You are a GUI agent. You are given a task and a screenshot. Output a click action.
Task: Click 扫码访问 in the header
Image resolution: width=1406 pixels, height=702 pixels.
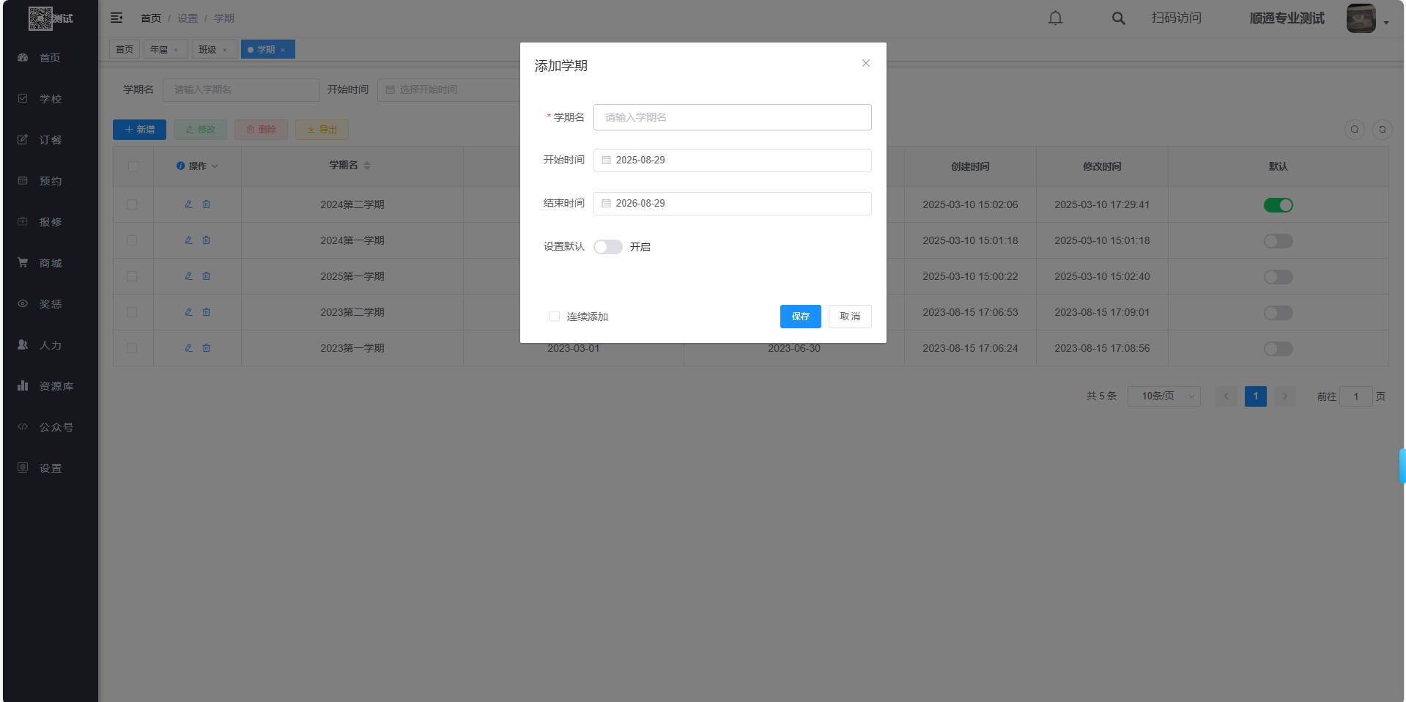1176,18
